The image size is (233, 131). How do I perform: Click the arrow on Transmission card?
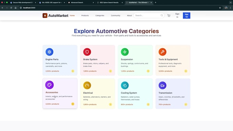coord(186,104)
